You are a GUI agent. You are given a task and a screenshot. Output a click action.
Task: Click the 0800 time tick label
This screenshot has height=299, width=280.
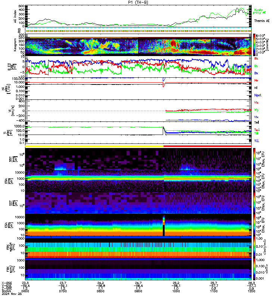point(100,291)
